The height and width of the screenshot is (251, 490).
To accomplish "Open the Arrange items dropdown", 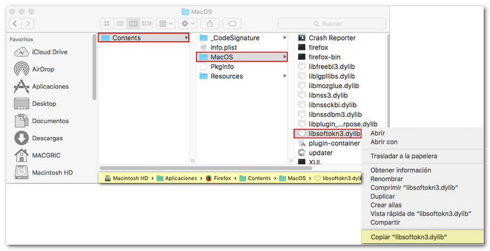I will coord(165,23).
